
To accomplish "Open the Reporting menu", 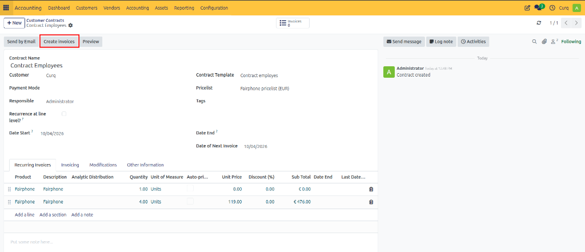I will pyautogui.click(x=184, y=8).
